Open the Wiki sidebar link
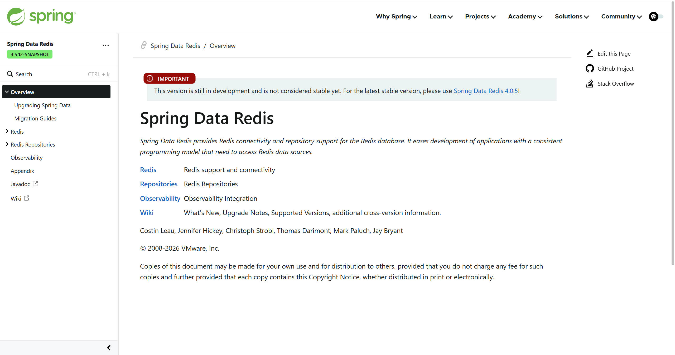Image resolution: width=675 pixels, height=355 pixels. [16, 198]
